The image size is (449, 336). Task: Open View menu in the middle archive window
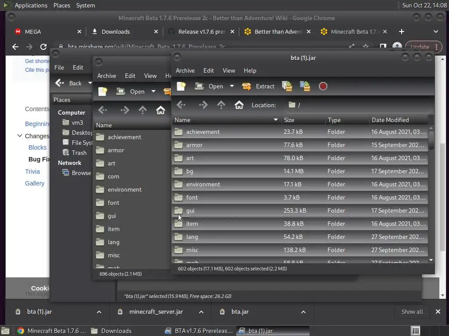click(150, 76)
